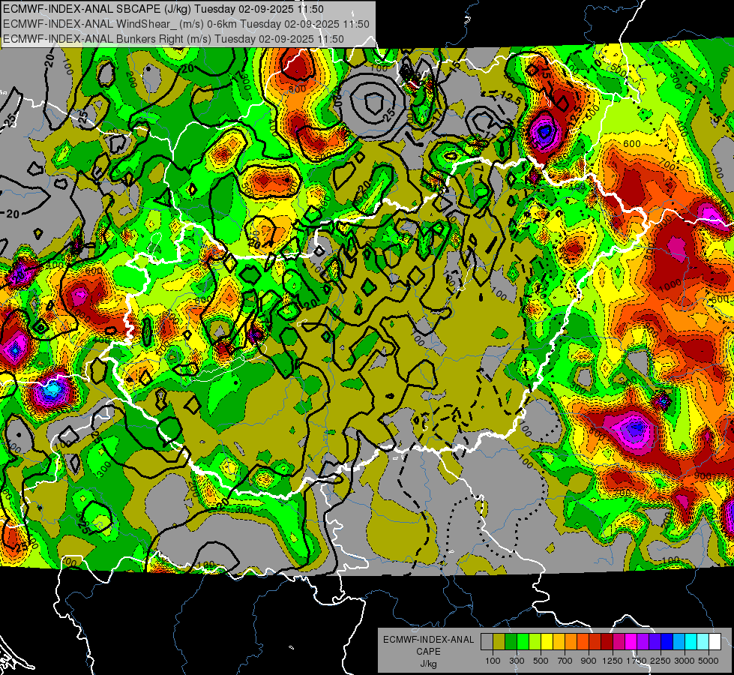Select the bright magenta legend swatch
Screen dimensions: 734x675
click(631, 642)
